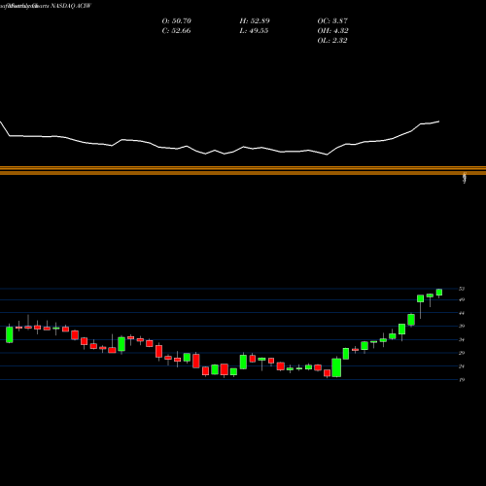Click the 19 price axis label
The width and height of the screenshot is (486, 486).
(x=462, y=380)
